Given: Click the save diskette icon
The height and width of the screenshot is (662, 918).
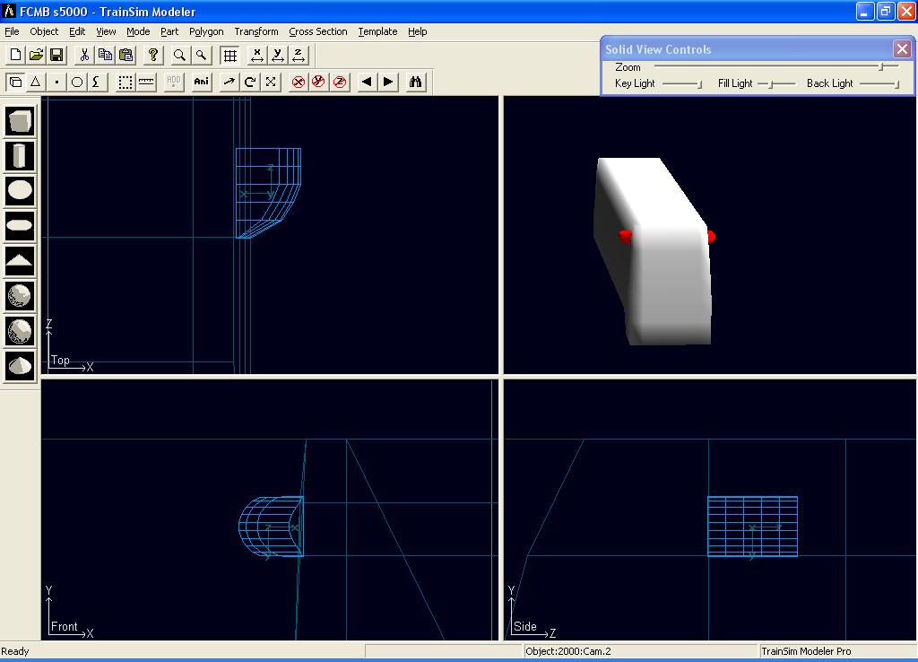Looking at the screenshot, I should [x=56, y=55].
